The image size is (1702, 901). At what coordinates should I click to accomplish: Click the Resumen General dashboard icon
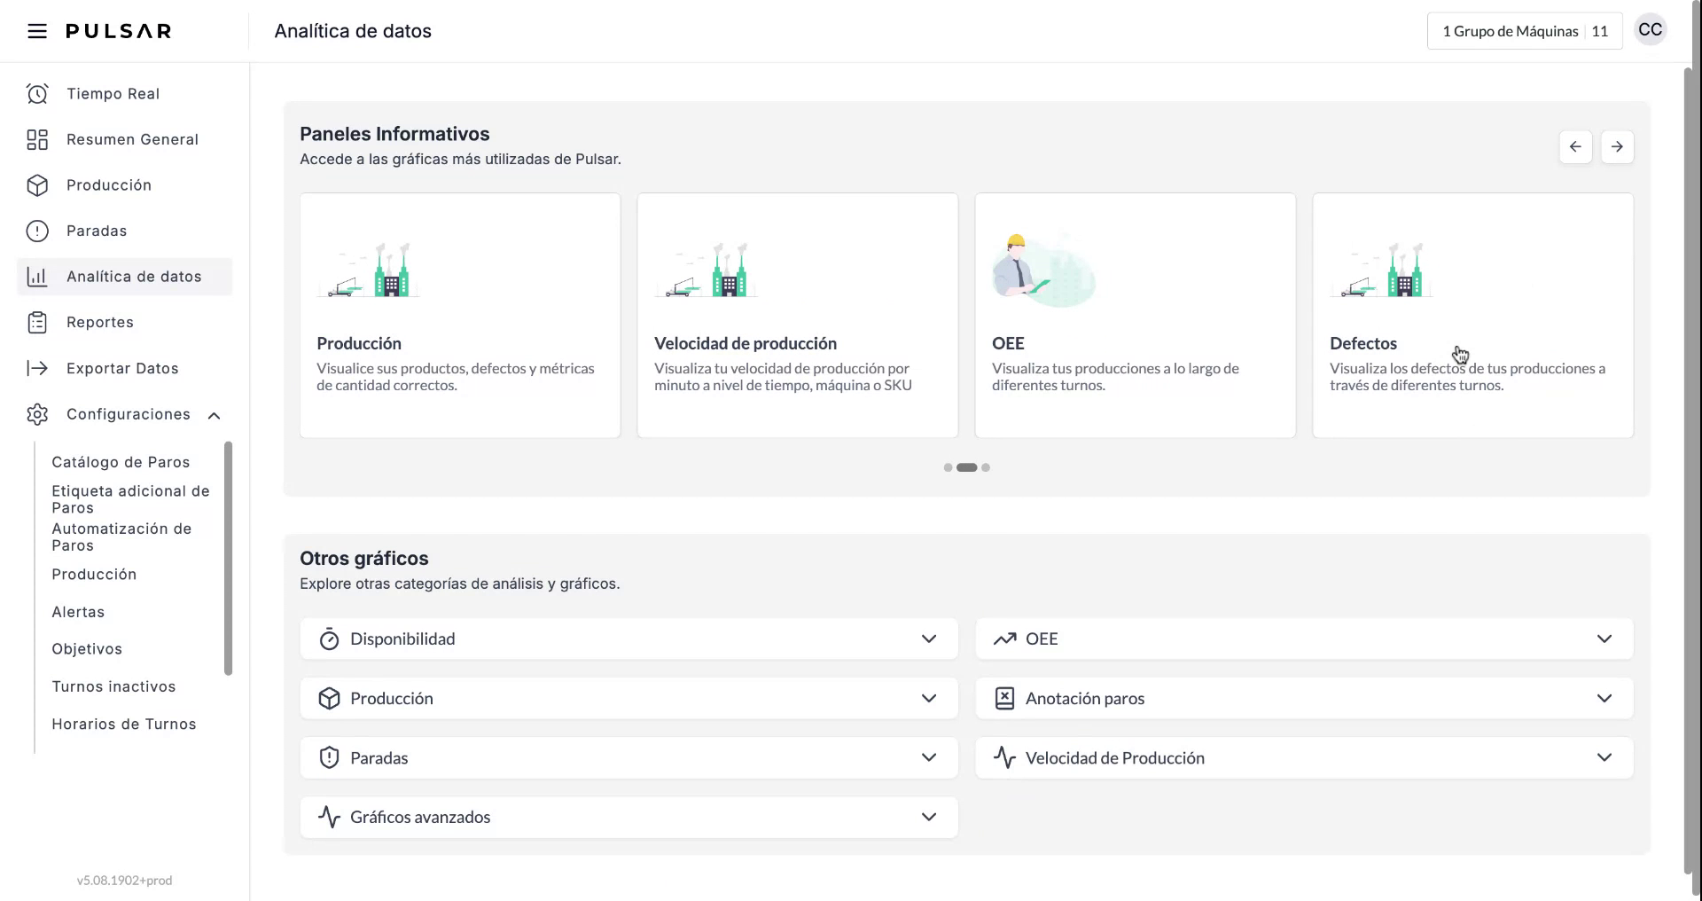point(37,140)
